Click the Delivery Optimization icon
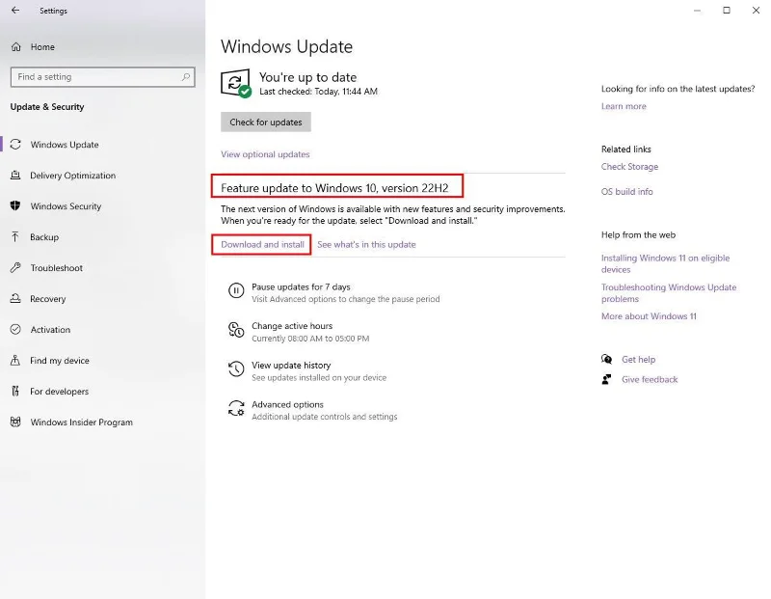 (x=15, y=176)
